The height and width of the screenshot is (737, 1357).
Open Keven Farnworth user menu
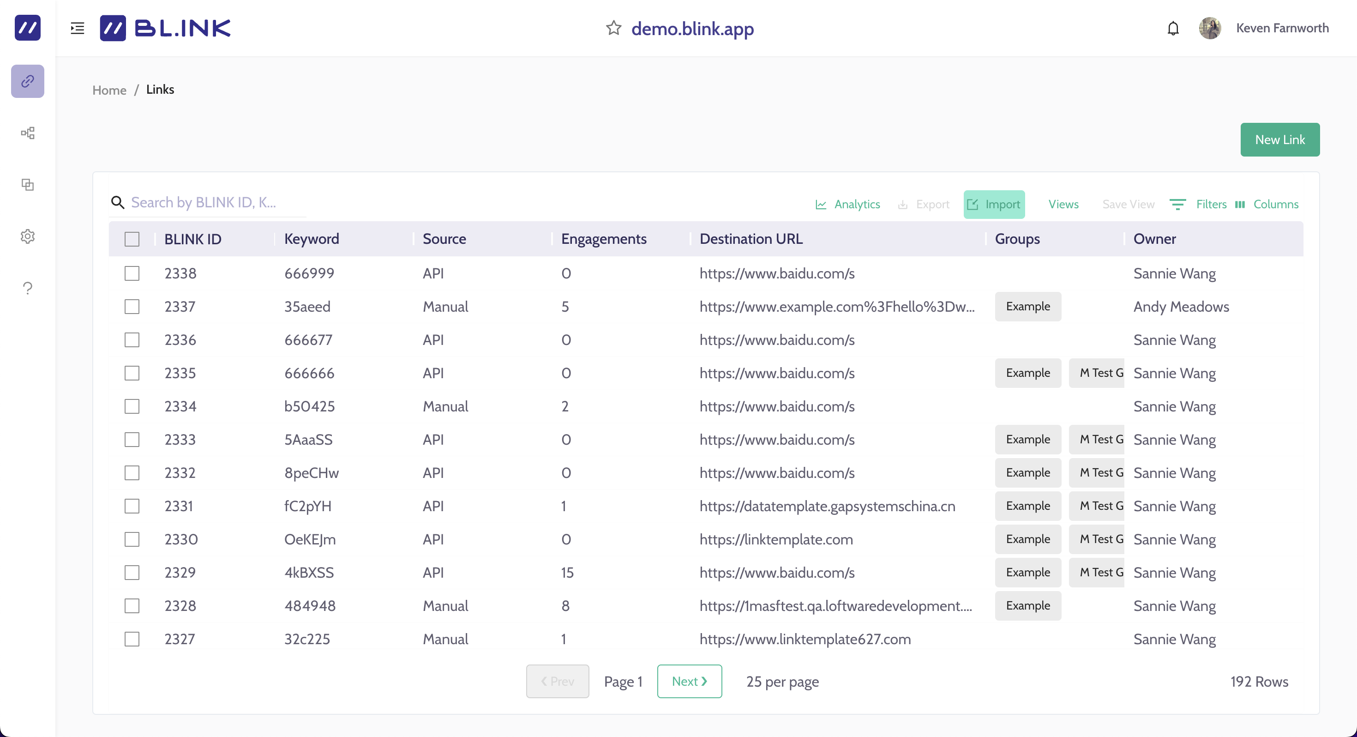coord(1282,28)
